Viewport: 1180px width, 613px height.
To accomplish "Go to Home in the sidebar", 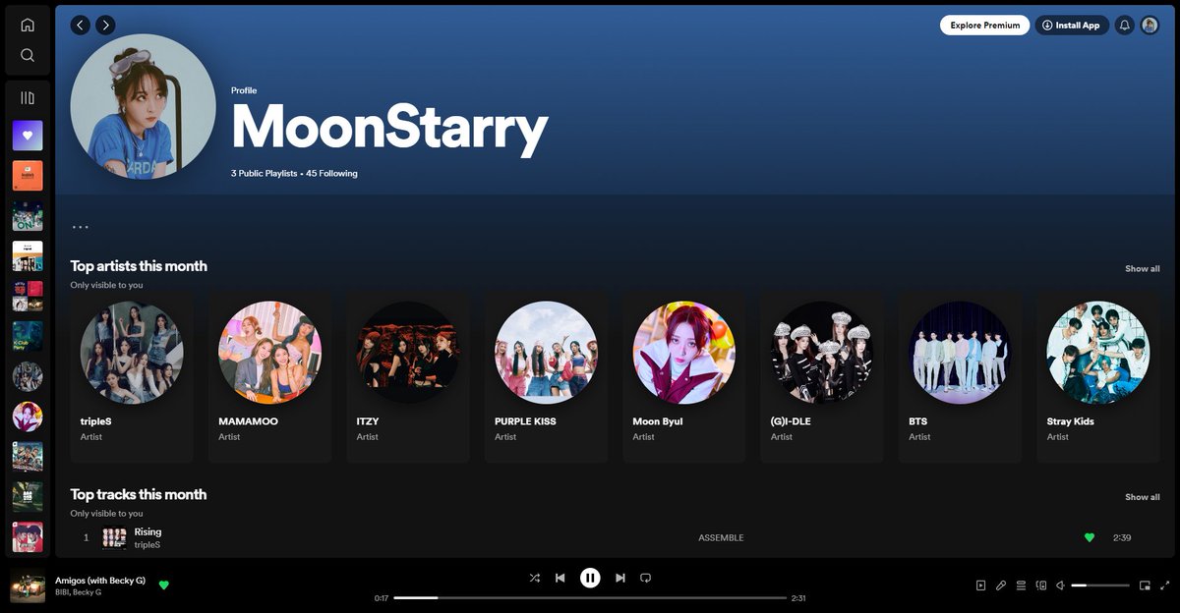I will [28, 25].
